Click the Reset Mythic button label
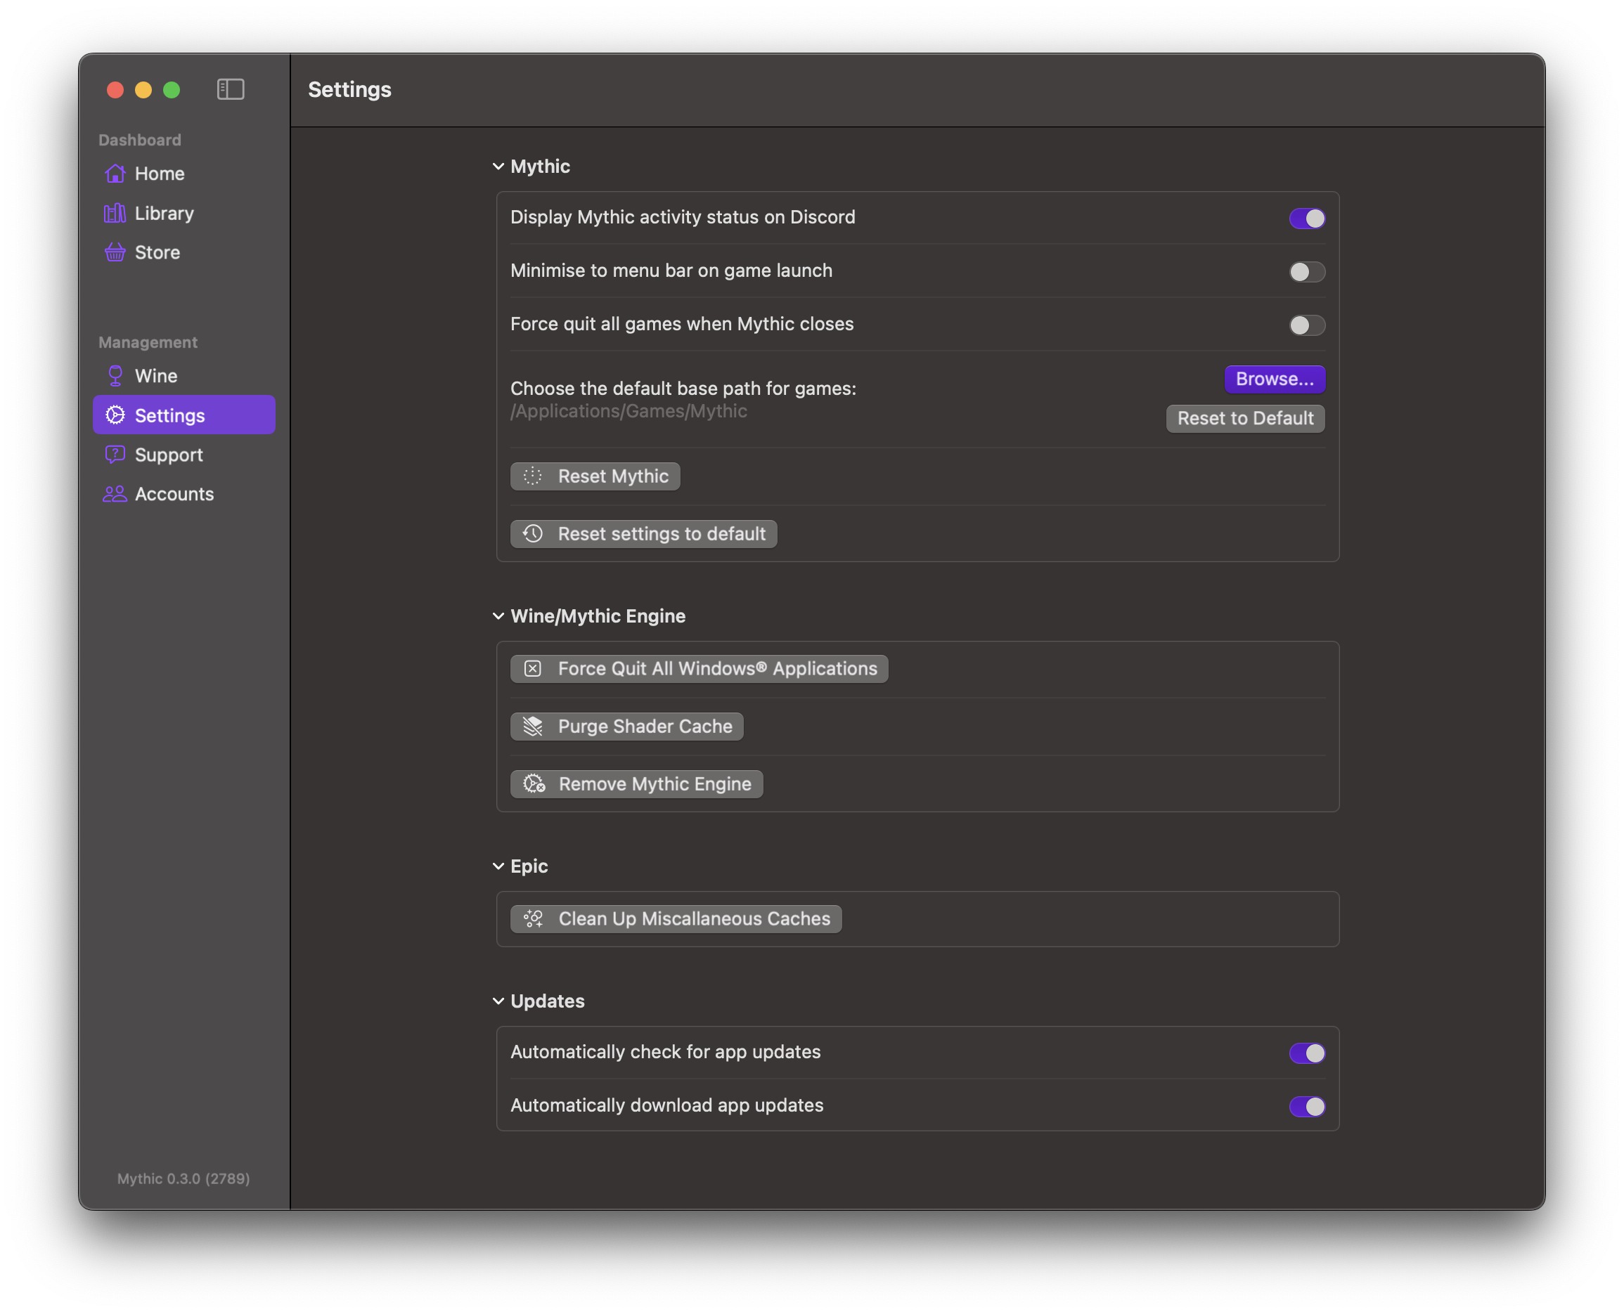Screen dimensions: 1624x1314 tap(613, 475)
